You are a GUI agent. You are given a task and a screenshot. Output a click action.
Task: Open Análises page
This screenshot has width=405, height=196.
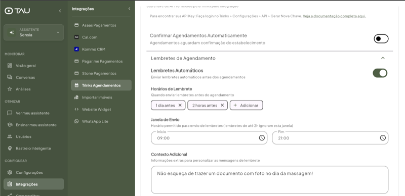tap(23, 89)
